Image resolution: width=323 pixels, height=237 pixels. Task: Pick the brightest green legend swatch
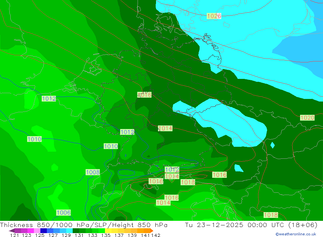102,231
